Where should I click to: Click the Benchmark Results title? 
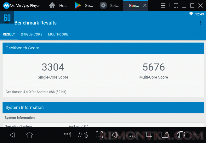36,23
